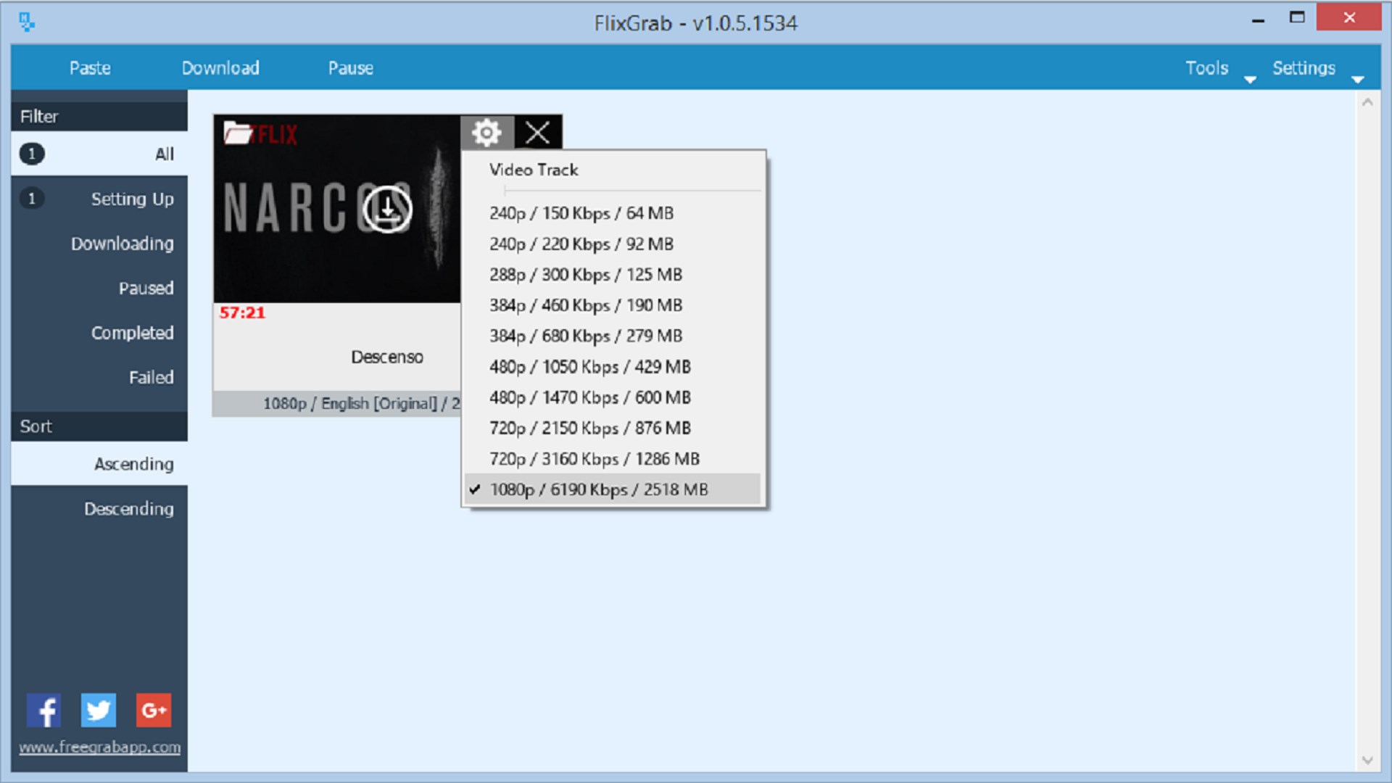
Task: Expand the Settings dropdown menu
Action: pyautogui.click(x=1316, y=69)
